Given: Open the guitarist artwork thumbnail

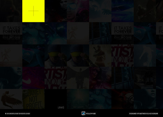Looking at the screenshot, I should [x=145, y=11].
